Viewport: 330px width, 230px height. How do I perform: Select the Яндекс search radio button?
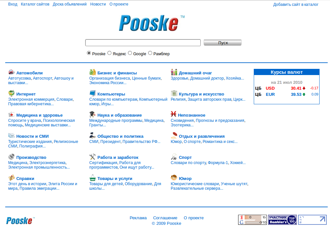[x=109, y=53]
